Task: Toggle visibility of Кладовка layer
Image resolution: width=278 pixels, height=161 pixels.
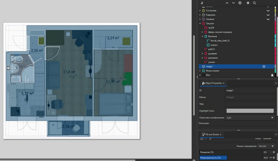Action: coord(268,15)
